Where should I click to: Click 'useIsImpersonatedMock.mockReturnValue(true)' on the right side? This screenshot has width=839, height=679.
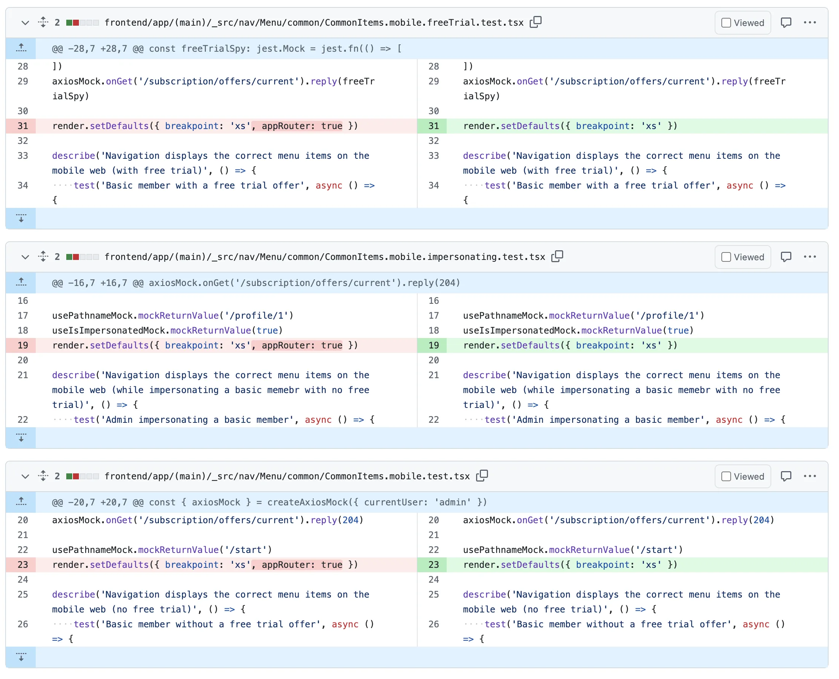579,331
